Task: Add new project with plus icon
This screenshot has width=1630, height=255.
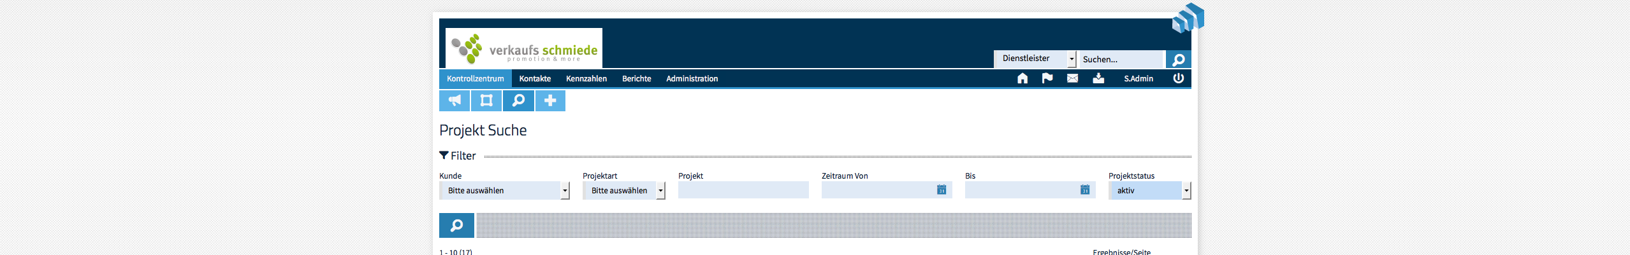Action: (550, 100)
